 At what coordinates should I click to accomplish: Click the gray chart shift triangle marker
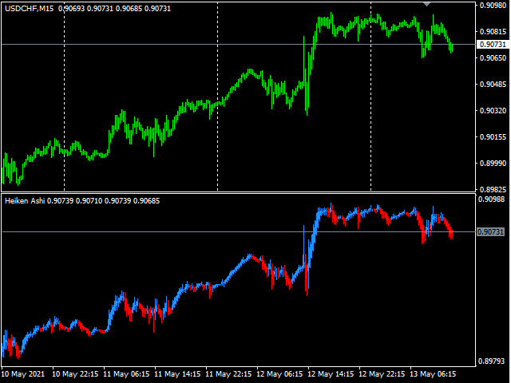coord(428,5)
